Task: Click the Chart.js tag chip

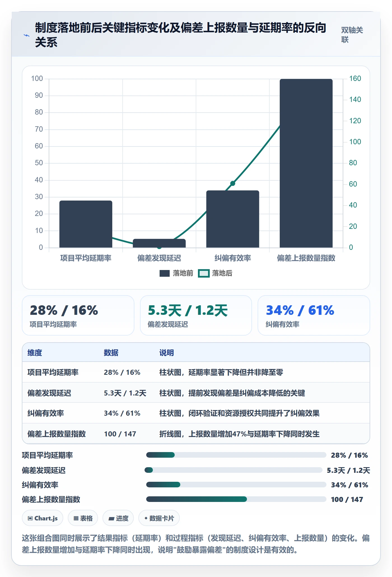Action: [43, 518]
